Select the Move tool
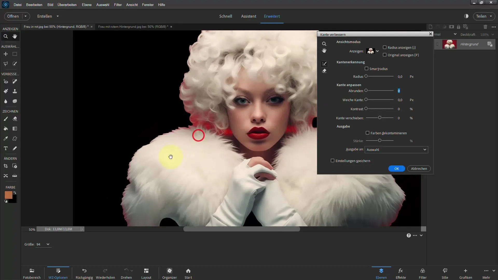This screenshot has width=498, height=280. pos(6,54)
